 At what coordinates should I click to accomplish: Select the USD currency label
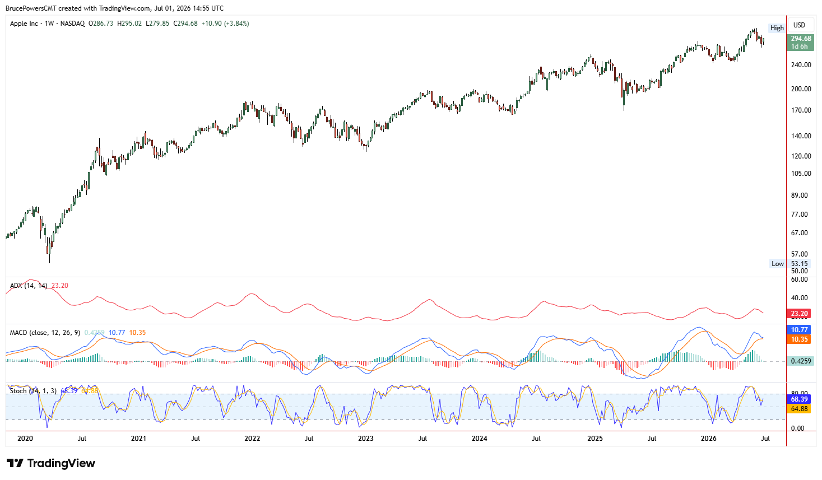click(799, 25)
